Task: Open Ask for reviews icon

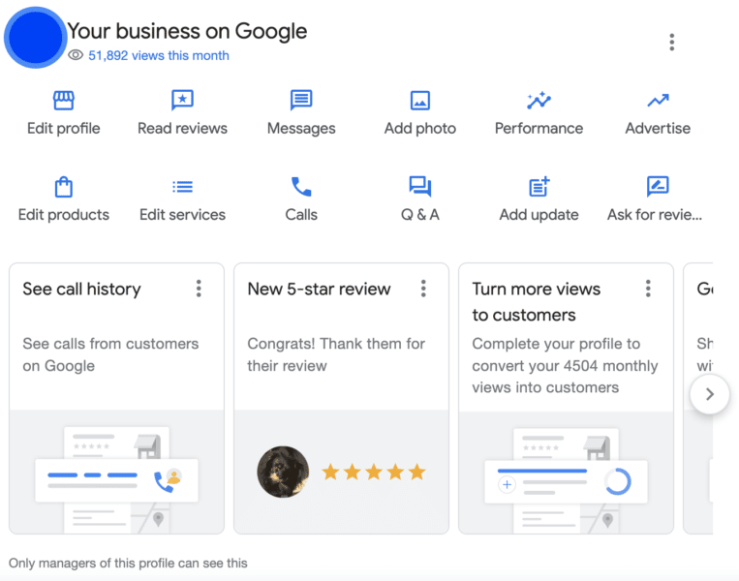Action: [658, 187]
